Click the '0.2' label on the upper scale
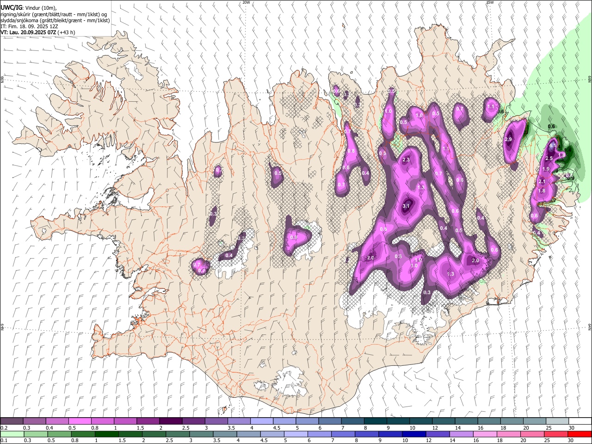Viewport: 592px width, 444px height. pos(4,428)
